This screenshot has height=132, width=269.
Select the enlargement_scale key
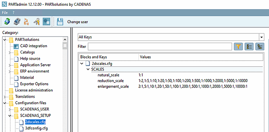click(x=113, y=86)
